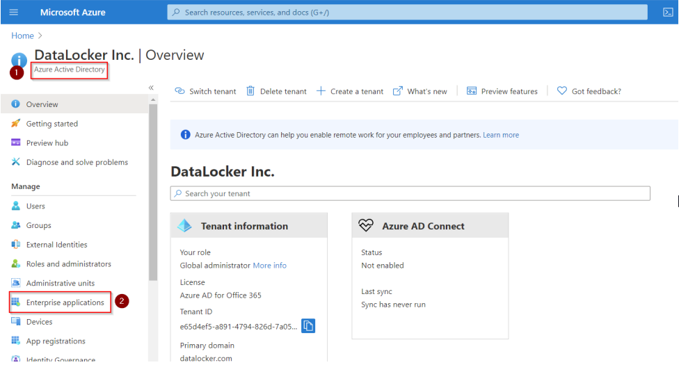679x365 pixels.
Task: Focus the Search your tenant field
Action: (x=410, y=193)
